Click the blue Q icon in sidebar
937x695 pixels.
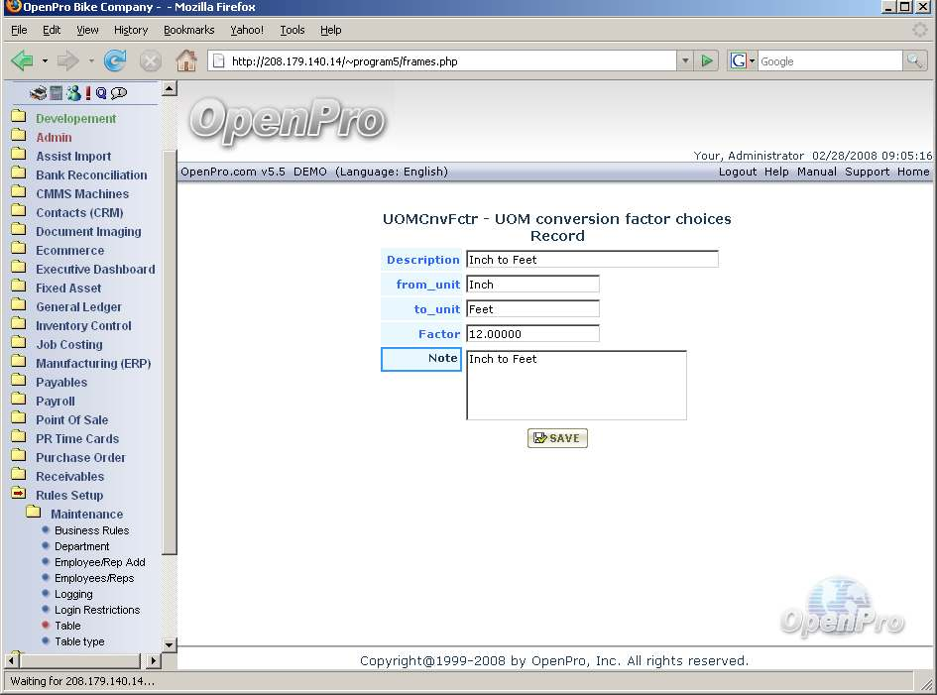[101, 93]
